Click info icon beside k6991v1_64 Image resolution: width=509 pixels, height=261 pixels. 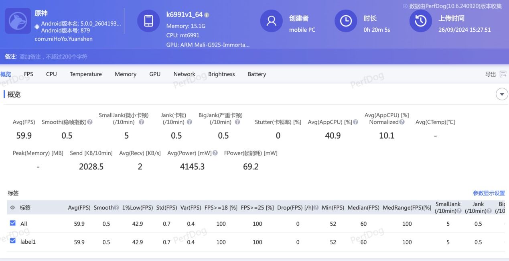pyautogui.click(x=207, y=15)
